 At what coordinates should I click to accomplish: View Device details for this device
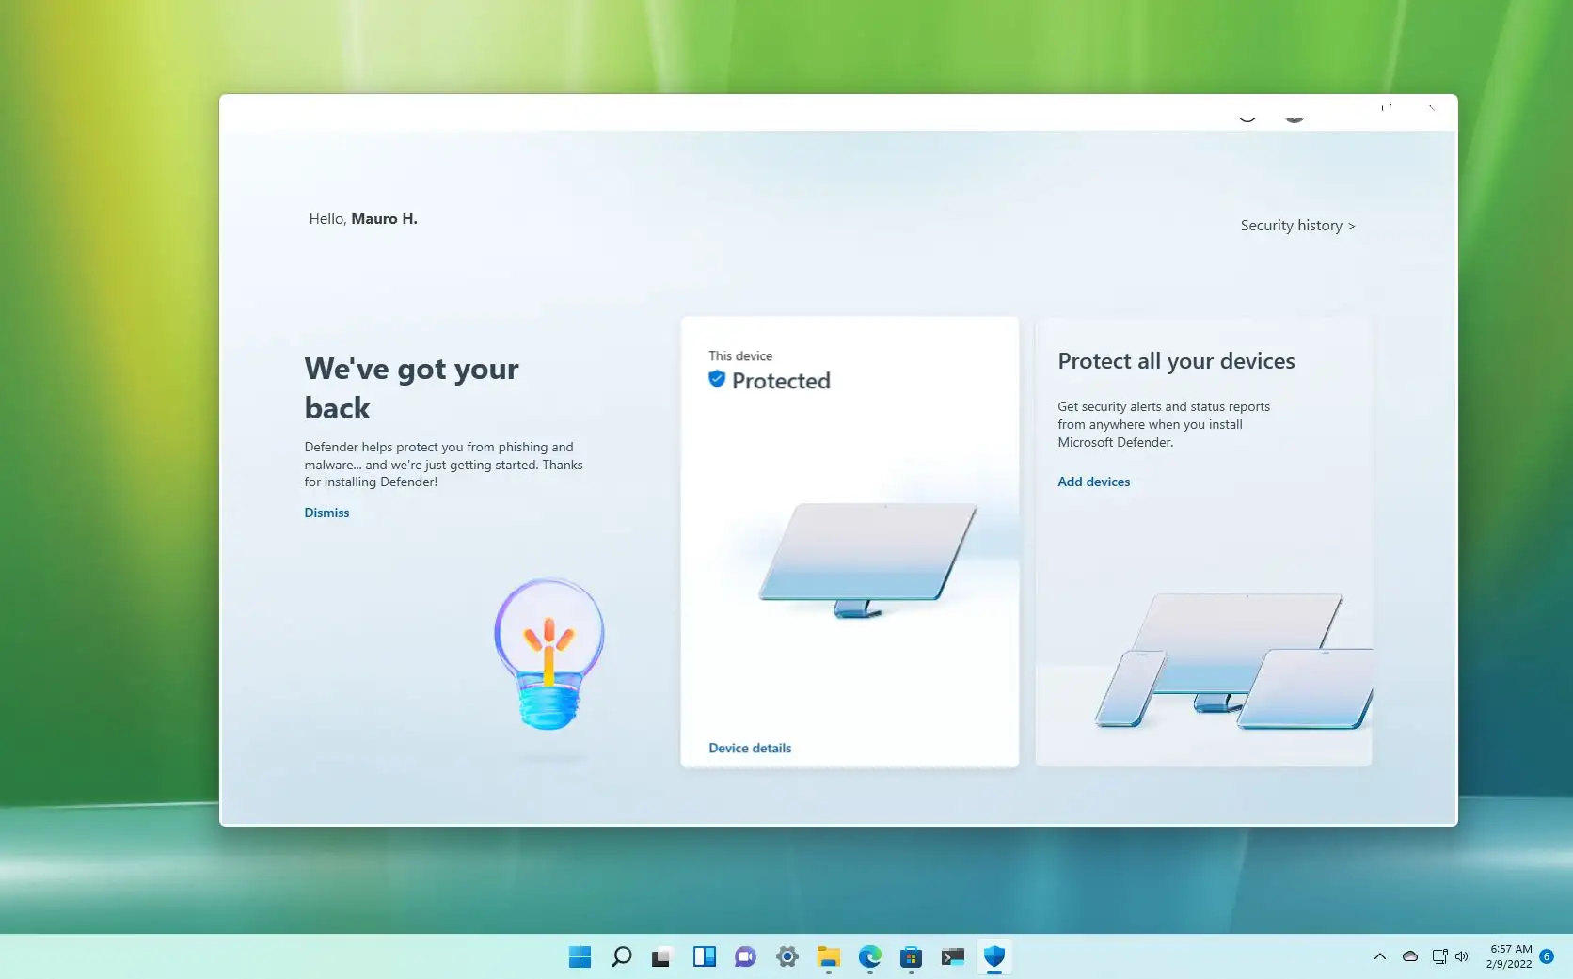(x=749, y=748)
